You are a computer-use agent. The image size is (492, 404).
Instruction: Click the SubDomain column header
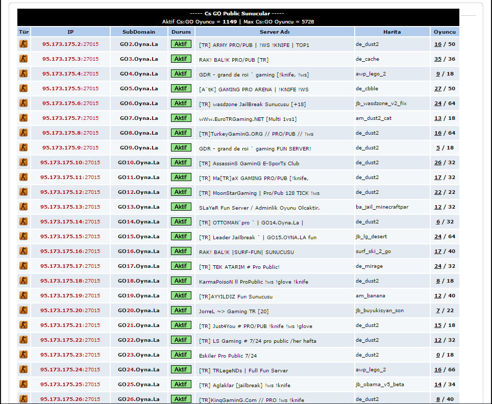(139, 32)
